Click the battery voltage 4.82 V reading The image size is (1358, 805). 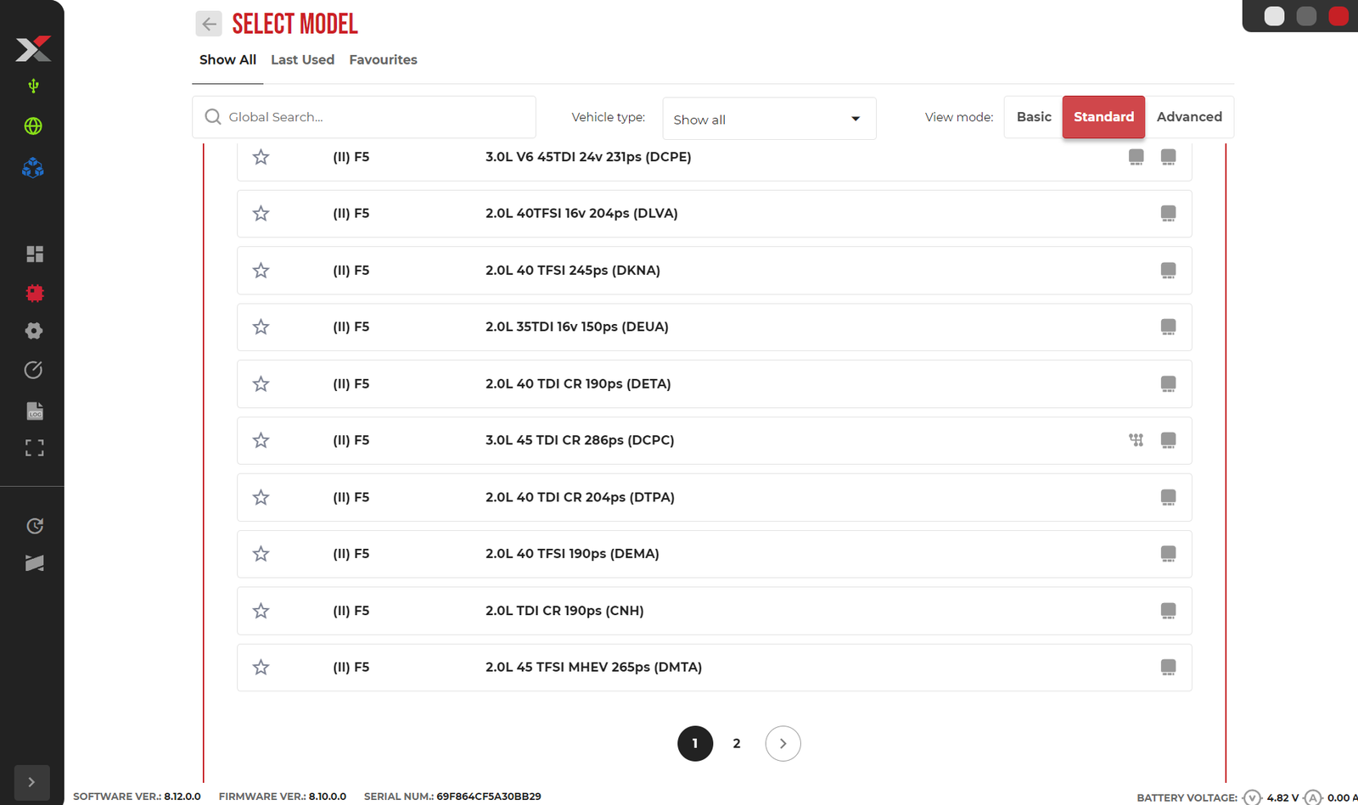tap(1282, 797)
